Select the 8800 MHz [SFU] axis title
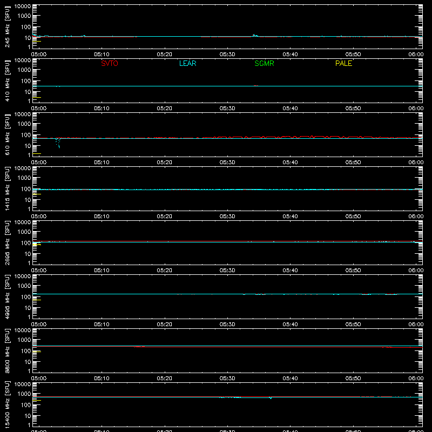 [7, 350]
